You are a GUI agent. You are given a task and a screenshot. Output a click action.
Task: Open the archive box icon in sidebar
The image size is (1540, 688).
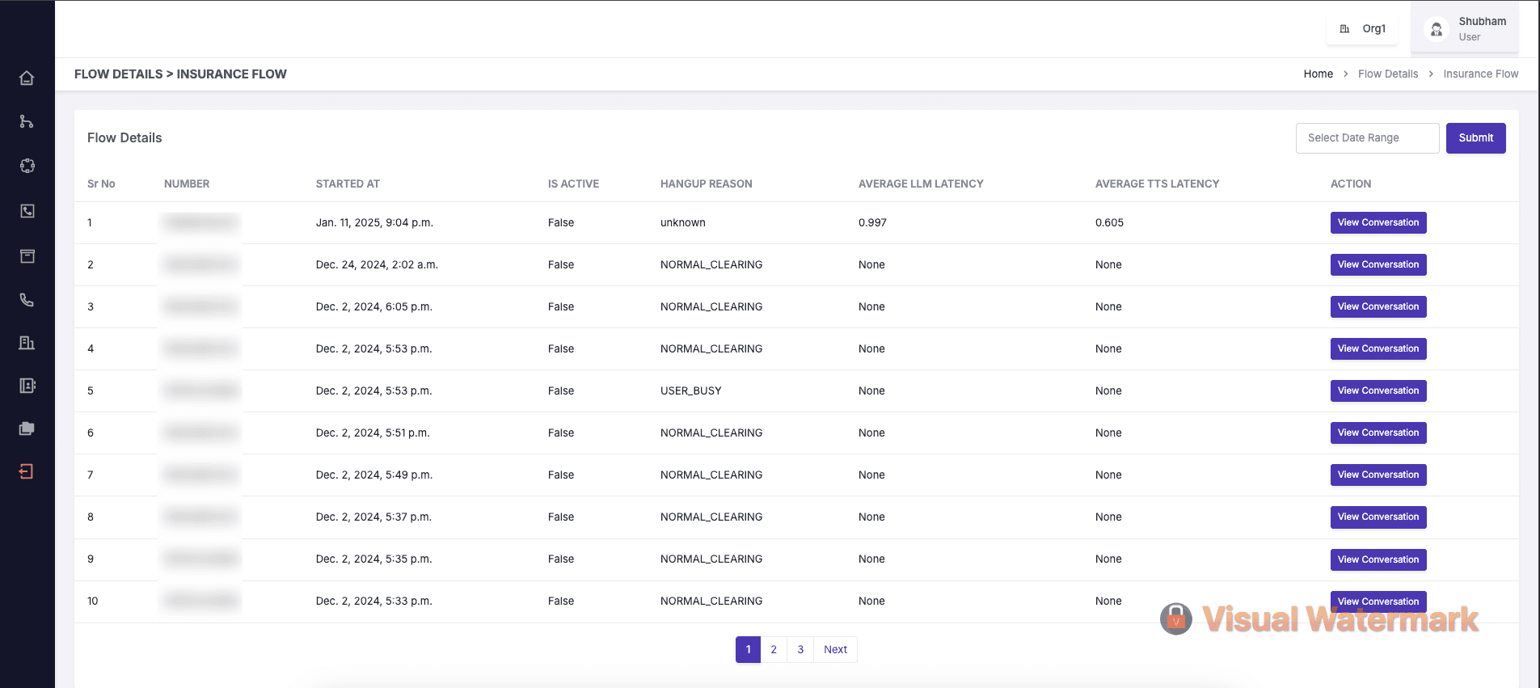click(27, 256)
